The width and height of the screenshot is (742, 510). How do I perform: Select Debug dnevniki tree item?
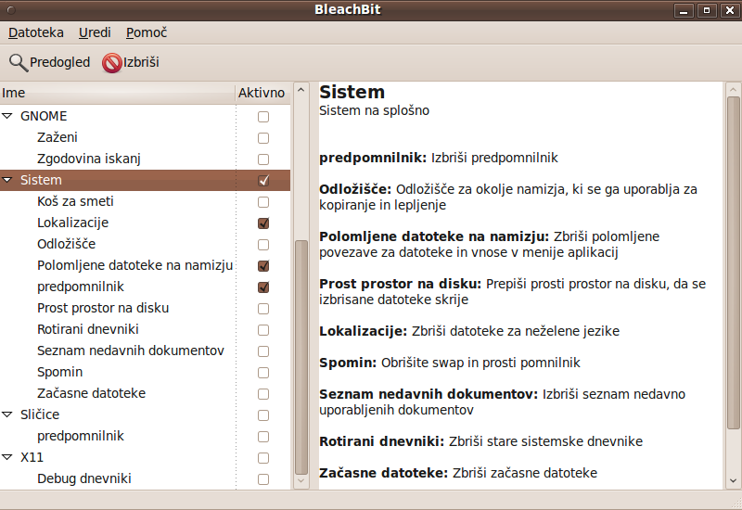[x=84, y=478]
